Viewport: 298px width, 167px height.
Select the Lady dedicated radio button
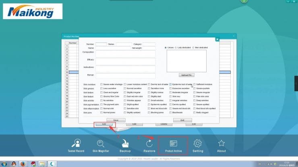click(176, 48)
